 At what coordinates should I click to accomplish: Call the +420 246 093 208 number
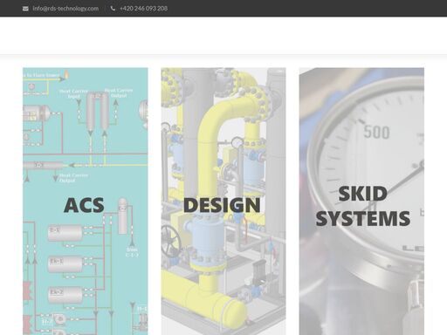[x=143, y=9]
